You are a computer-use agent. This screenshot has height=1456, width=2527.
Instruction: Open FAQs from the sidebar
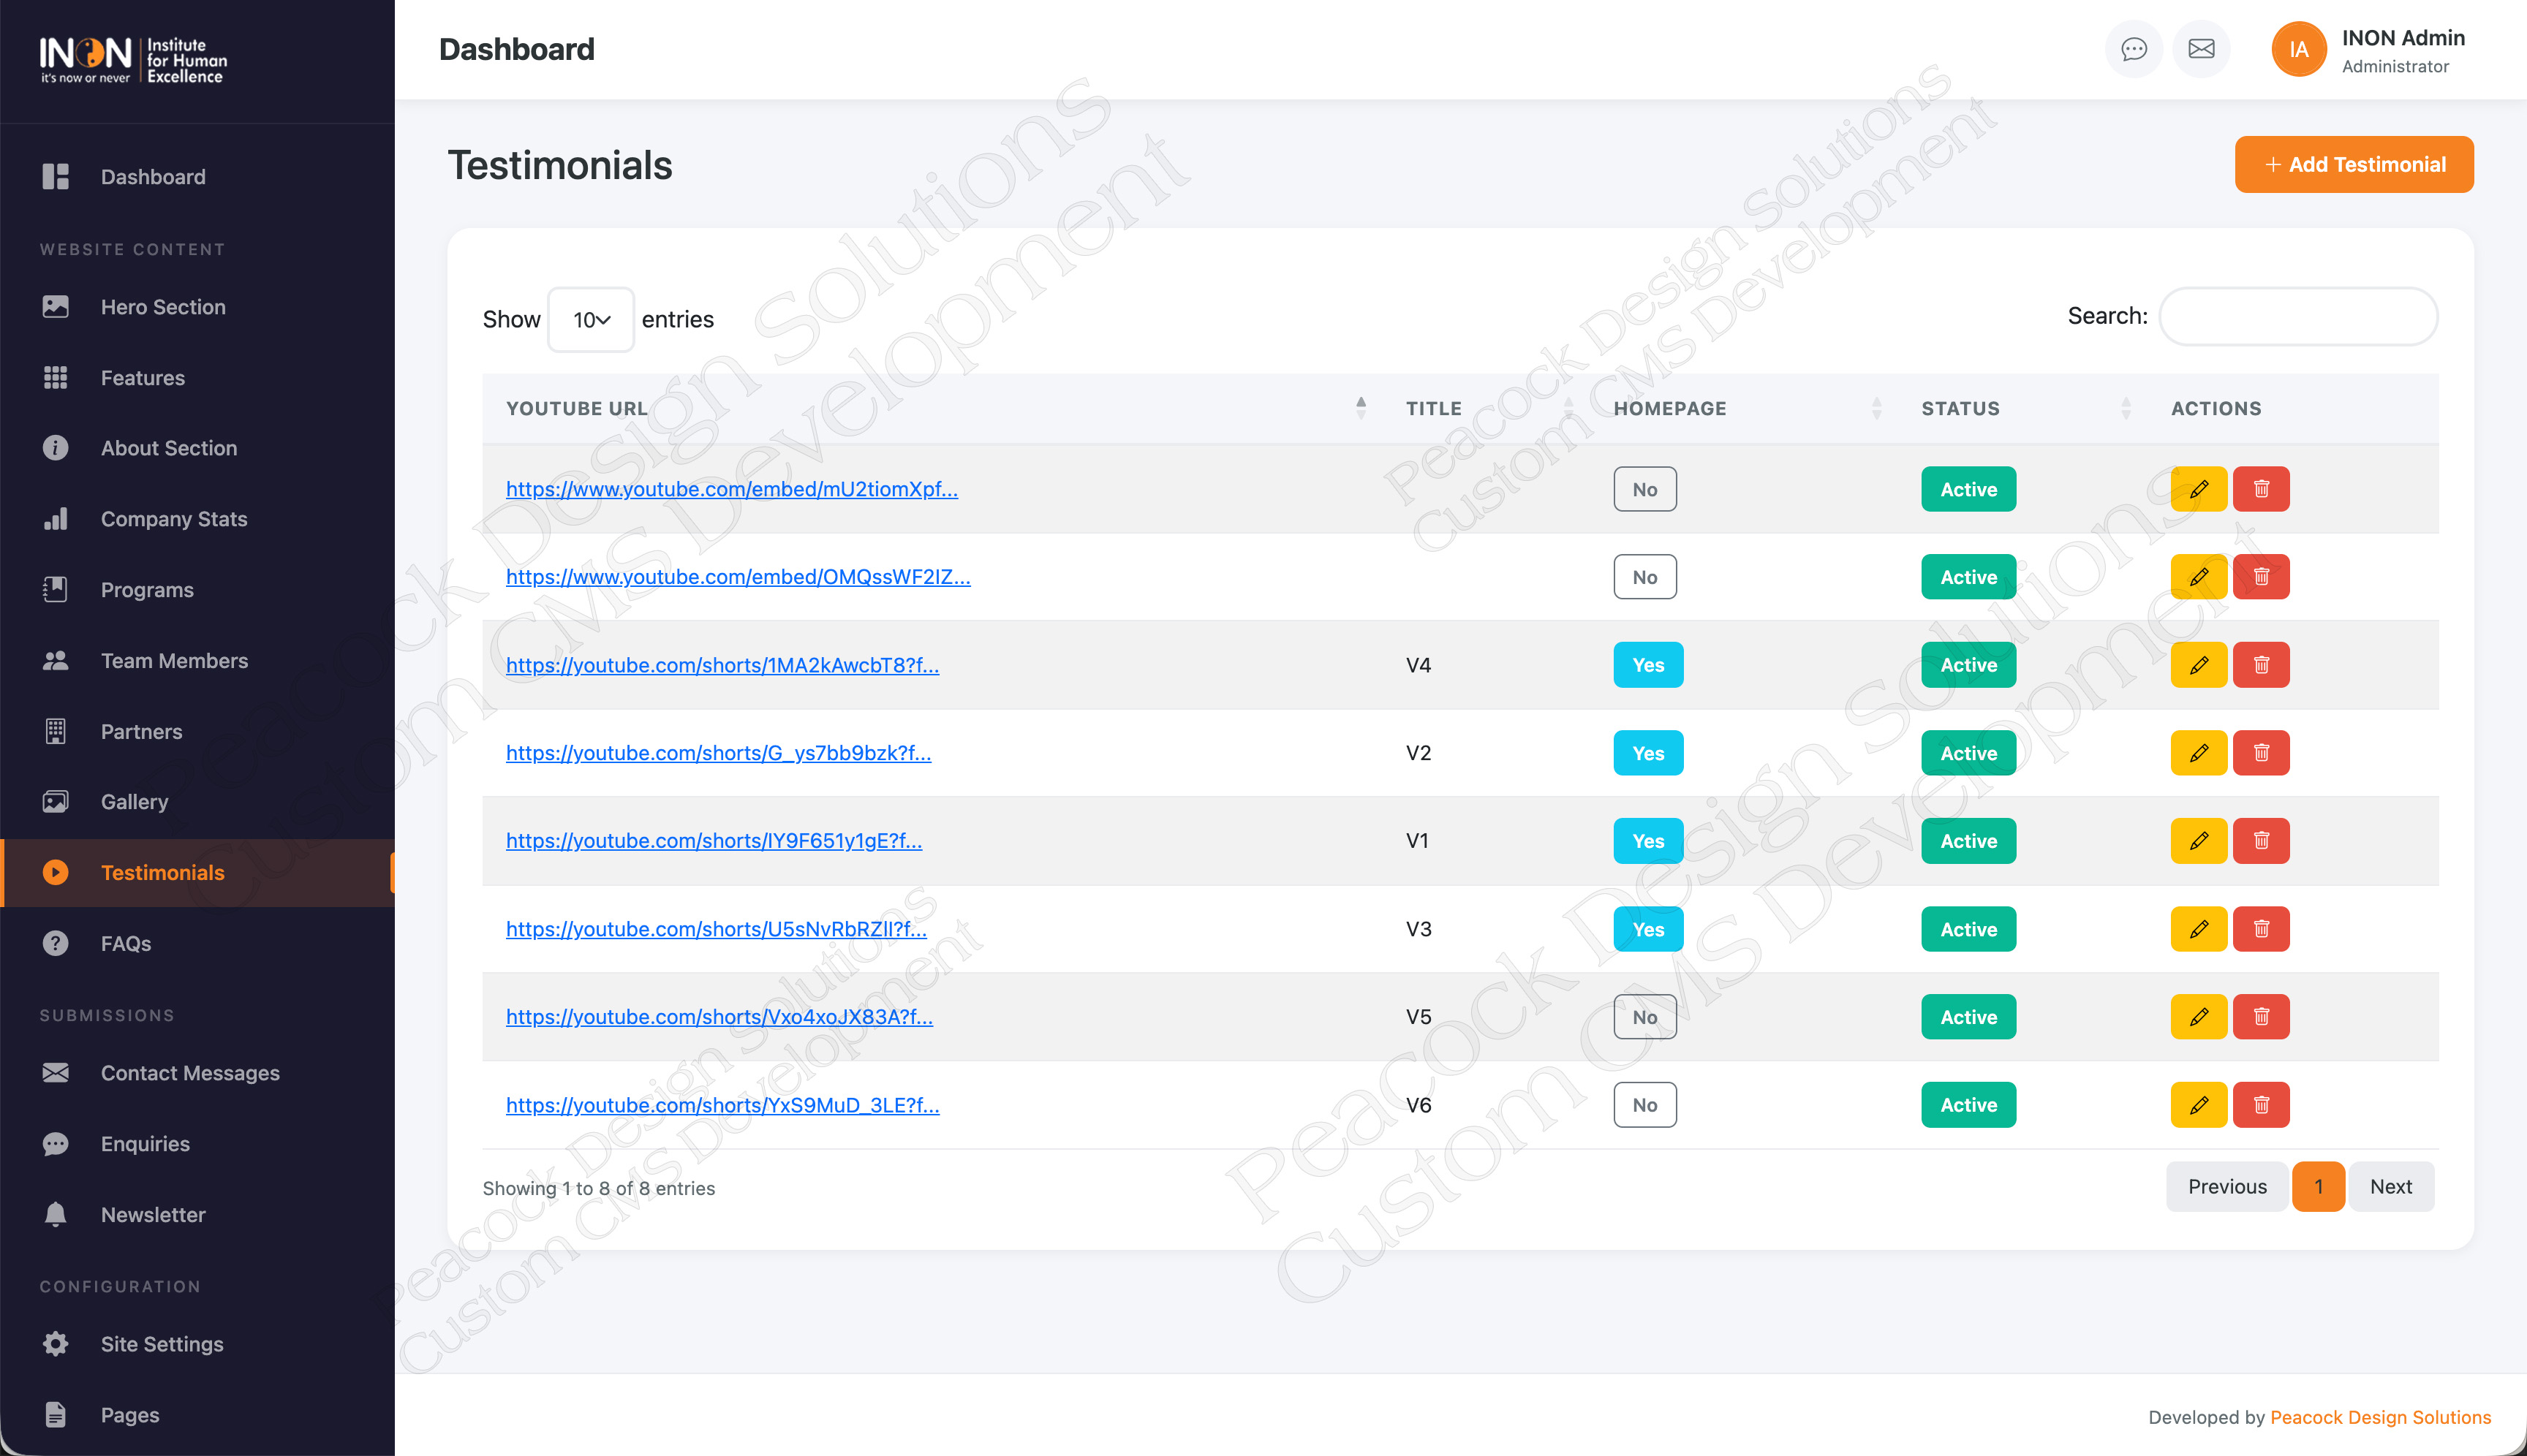197,944
